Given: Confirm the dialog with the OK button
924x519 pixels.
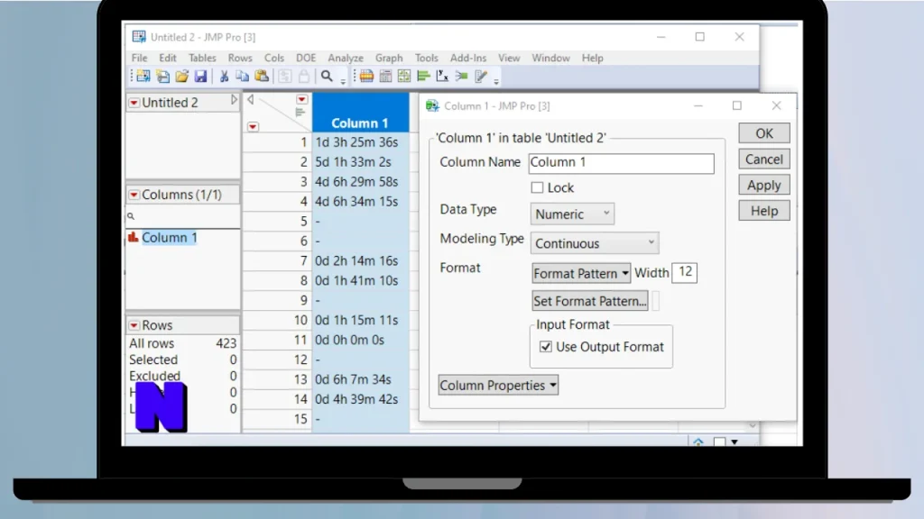Looking at the screenshot, I should (764, 133).
